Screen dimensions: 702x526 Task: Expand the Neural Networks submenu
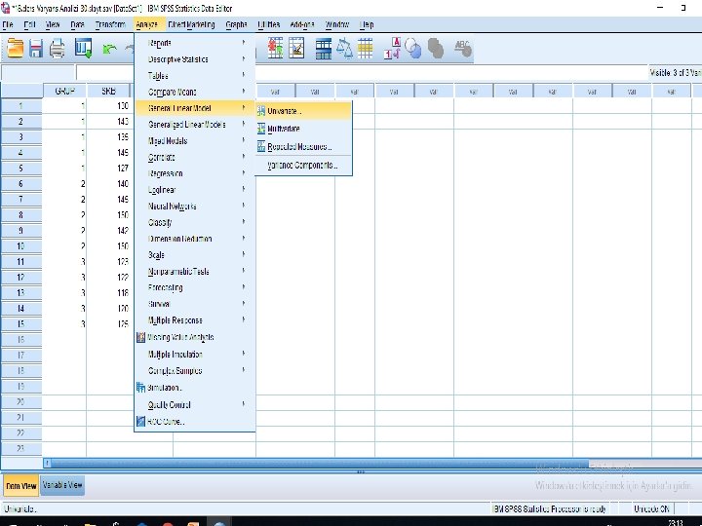(195, 207)
